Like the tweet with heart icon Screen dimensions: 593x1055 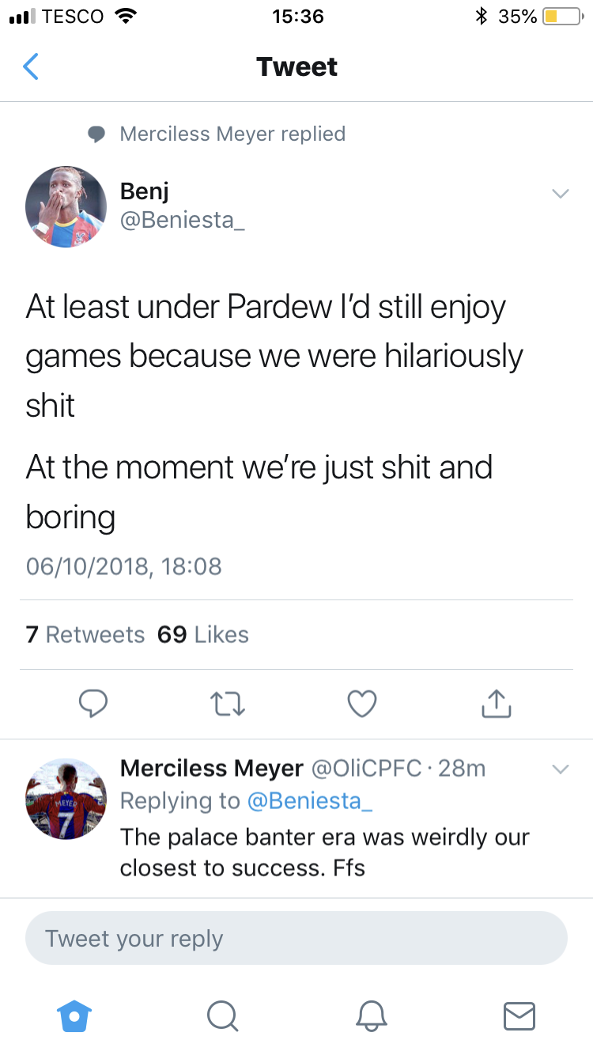[362, 703]
